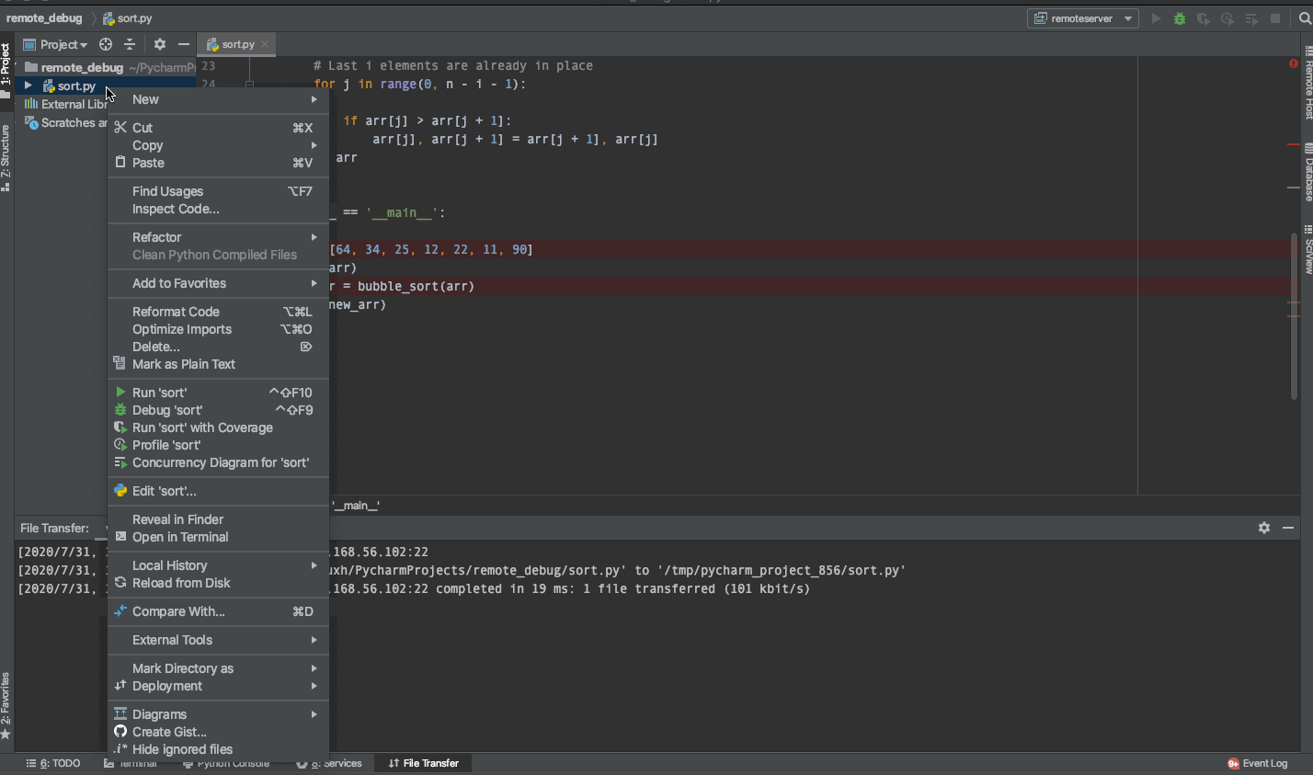Expand the Local History submenu
The height and width of the screenshot is (775, 1313).
coord(218,565)
